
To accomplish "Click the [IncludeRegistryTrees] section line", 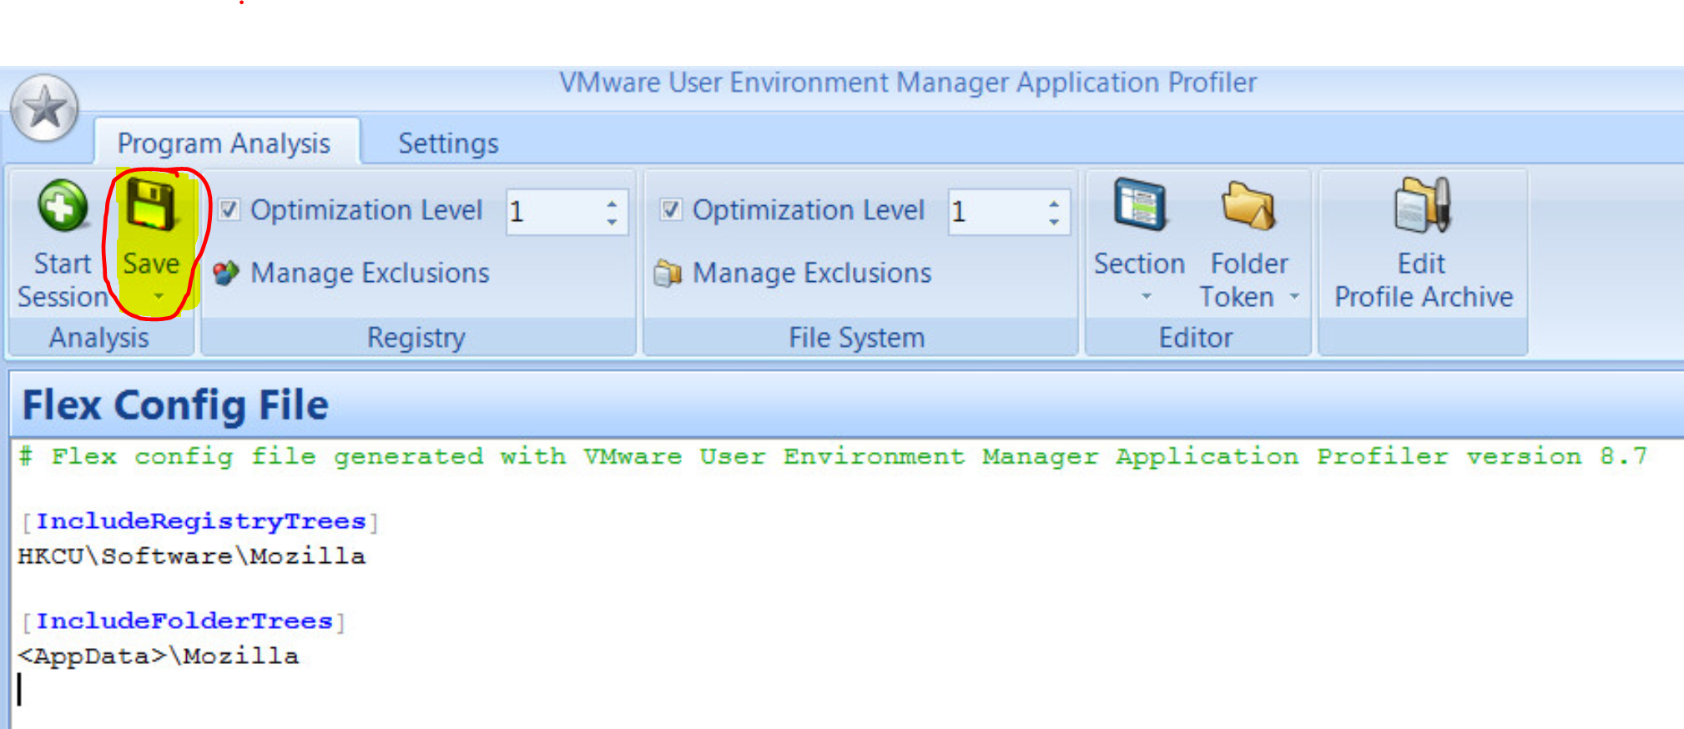I will coord(199,522).
